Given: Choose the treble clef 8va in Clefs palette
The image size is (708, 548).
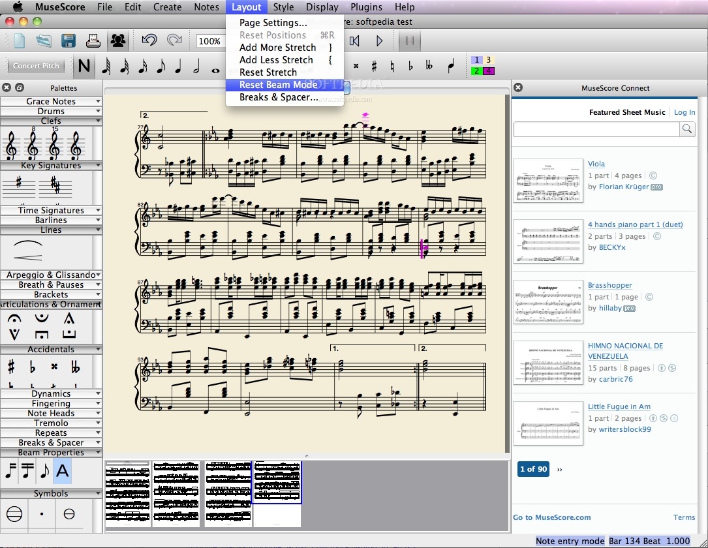Looking at the screenshot, I should [x=33, y=145].
